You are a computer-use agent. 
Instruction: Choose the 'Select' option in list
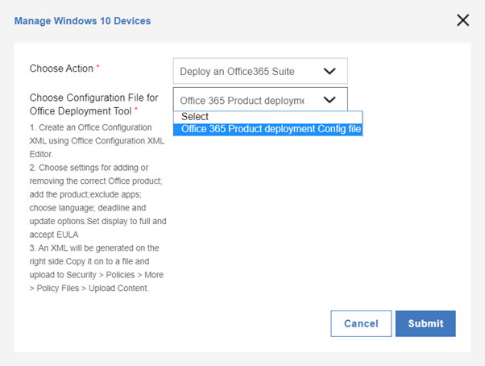coord(267,117)
